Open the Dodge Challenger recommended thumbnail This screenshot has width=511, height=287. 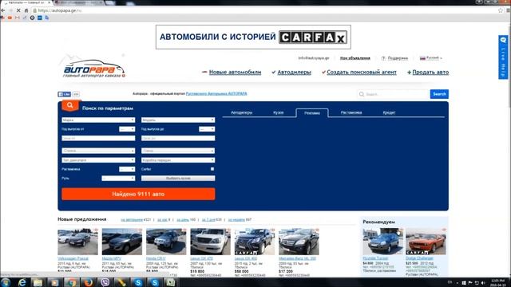[x=426, y=241]
